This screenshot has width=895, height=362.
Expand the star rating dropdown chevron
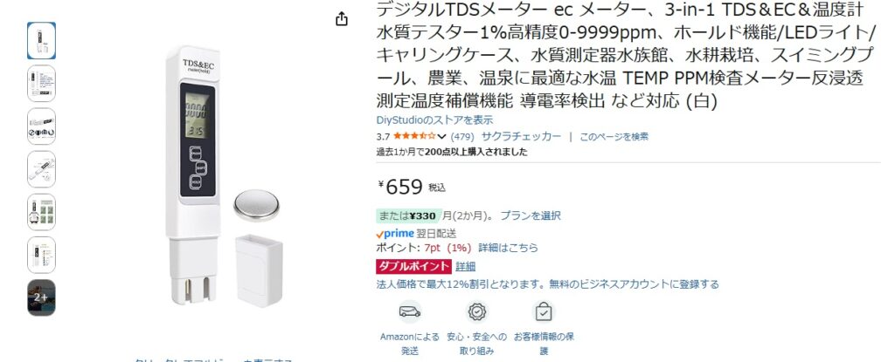pyautogui.click(x=441, y=137)
